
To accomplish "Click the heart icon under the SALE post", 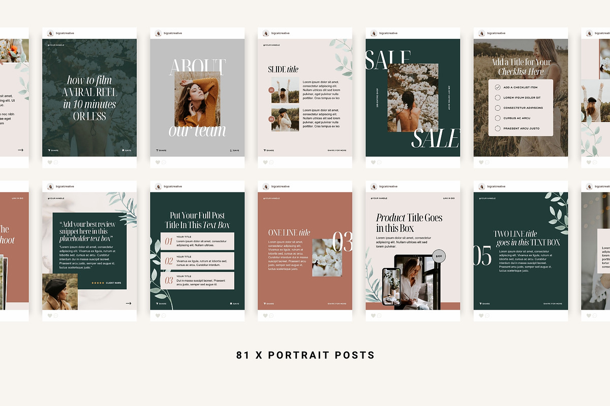I will click(x=373, y=162).
